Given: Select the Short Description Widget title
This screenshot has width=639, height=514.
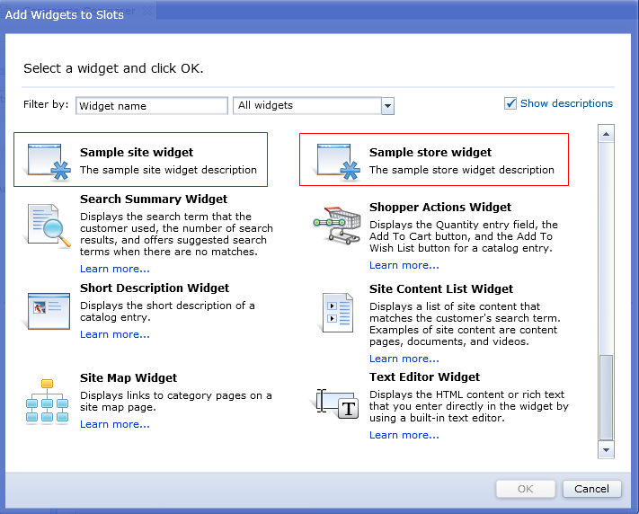Looking at the screenshot, I should coord(155,288).
